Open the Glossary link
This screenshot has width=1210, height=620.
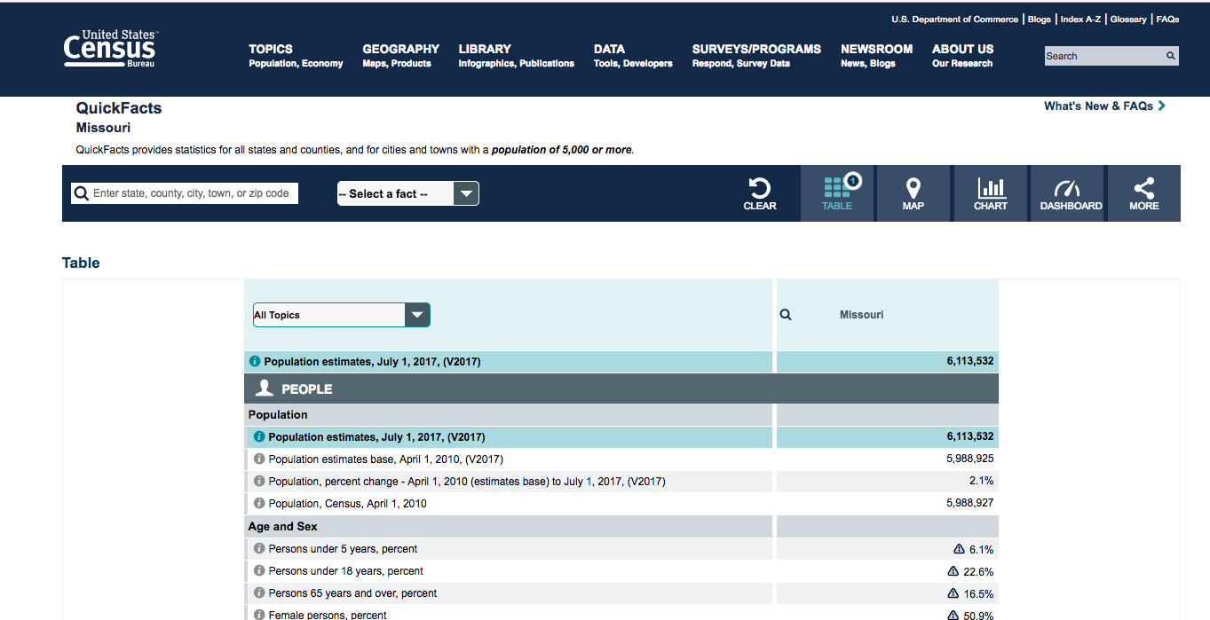[x=1128, y=20]
